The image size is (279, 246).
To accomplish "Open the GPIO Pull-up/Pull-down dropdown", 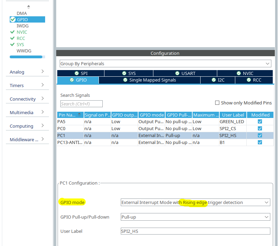I will 195,217.
